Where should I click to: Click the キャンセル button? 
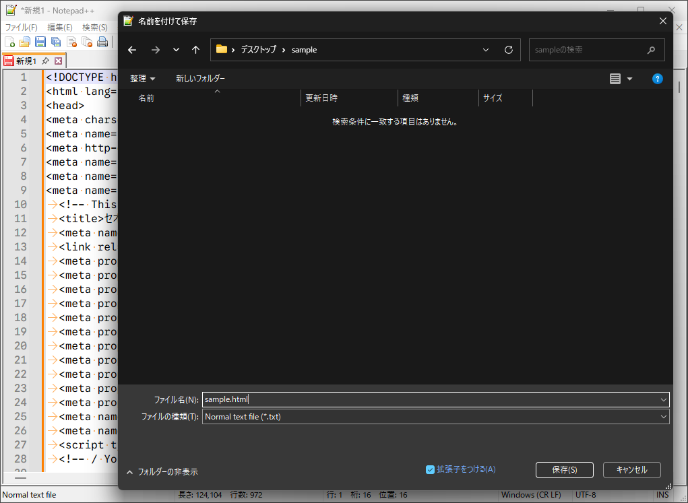click(x=631, y=470)
